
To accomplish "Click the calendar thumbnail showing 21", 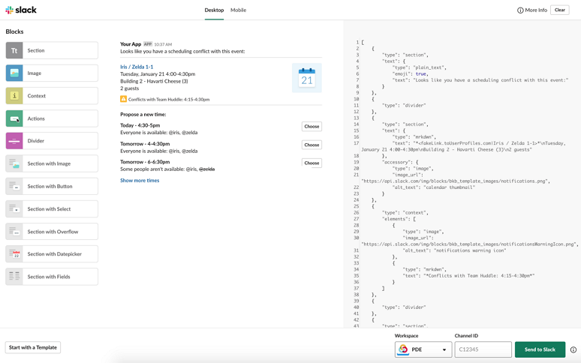I will [307, 78].
